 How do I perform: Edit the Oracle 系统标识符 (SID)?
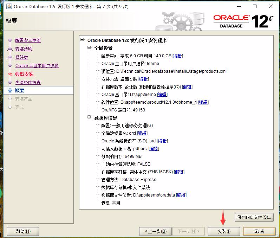163,141
